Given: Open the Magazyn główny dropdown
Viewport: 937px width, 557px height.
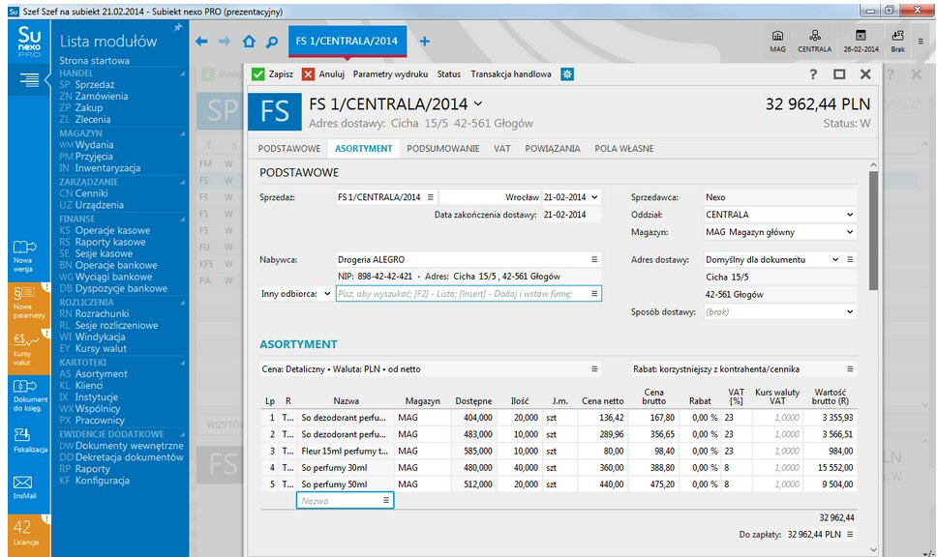Looking at the screenshot, I should tap(850, 232).
